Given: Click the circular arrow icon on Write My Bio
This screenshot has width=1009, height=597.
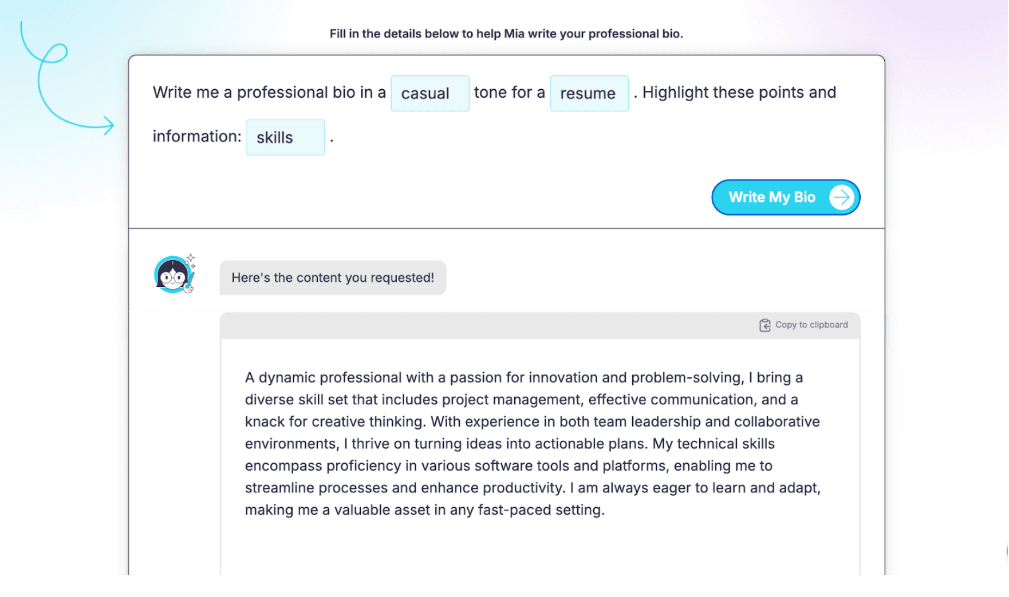Looking at the screenshot, I should pyautogui.click(x=841, y=197).
